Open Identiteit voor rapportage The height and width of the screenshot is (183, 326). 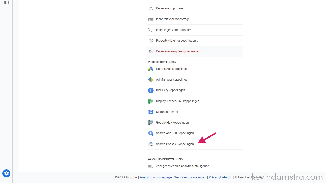195,19
